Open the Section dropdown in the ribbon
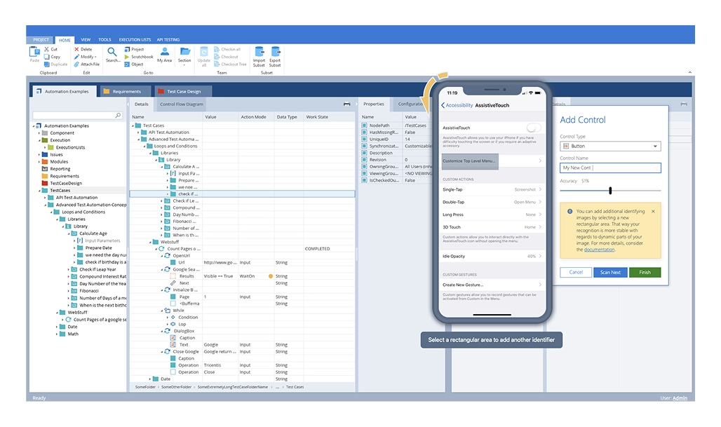Viewport: 721px width, 427px height. pyautogui.click(x=184, y=55)
